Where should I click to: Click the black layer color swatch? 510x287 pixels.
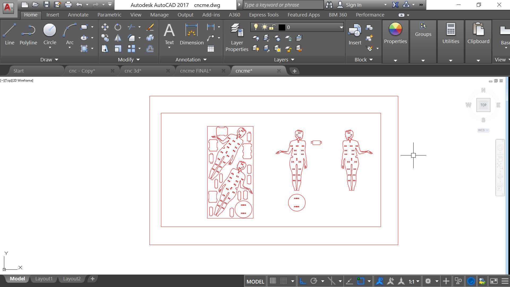click(282, 27)
